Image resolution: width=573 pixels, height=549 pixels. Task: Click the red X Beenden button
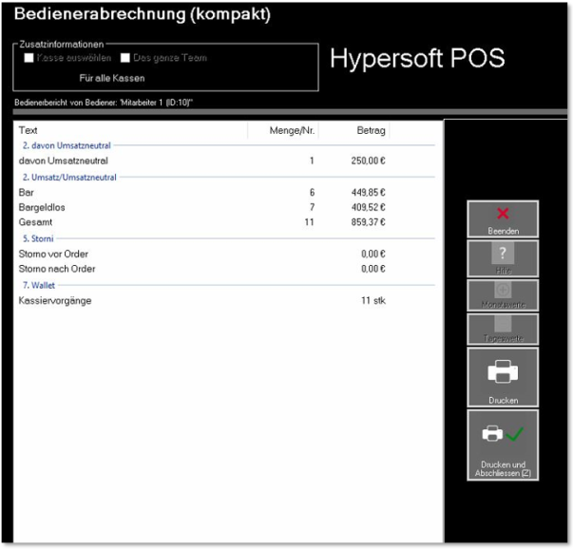[503, 219]
